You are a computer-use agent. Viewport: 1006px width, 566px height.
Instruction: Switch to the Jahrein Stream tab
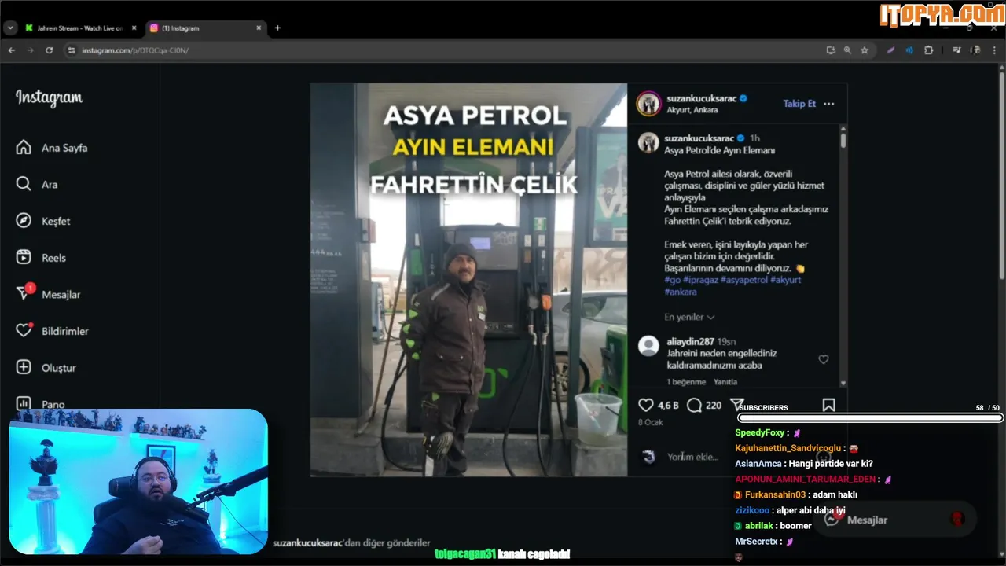[80, 28]
